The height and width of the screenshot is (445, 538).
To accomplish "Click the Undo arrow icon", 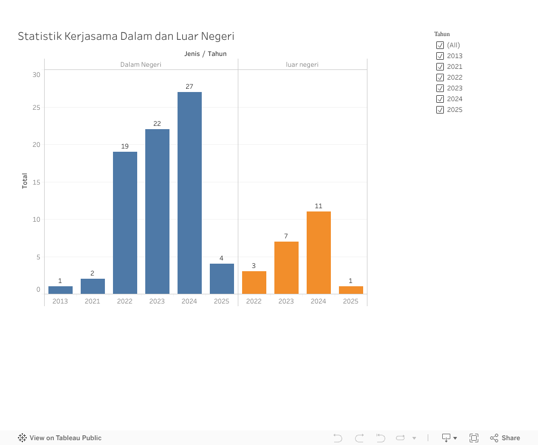I will coord(338,438).
